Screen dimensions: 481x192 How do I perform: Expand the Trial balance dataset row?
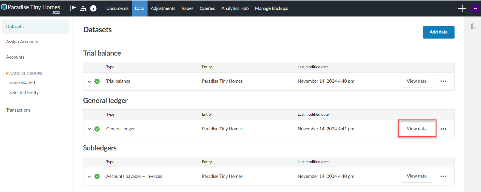pos(89,81)
